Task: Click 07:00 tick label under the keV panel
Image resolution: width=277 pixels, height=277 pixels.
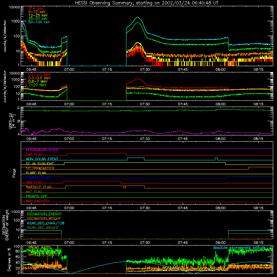Action: click(x=69, y=70)
